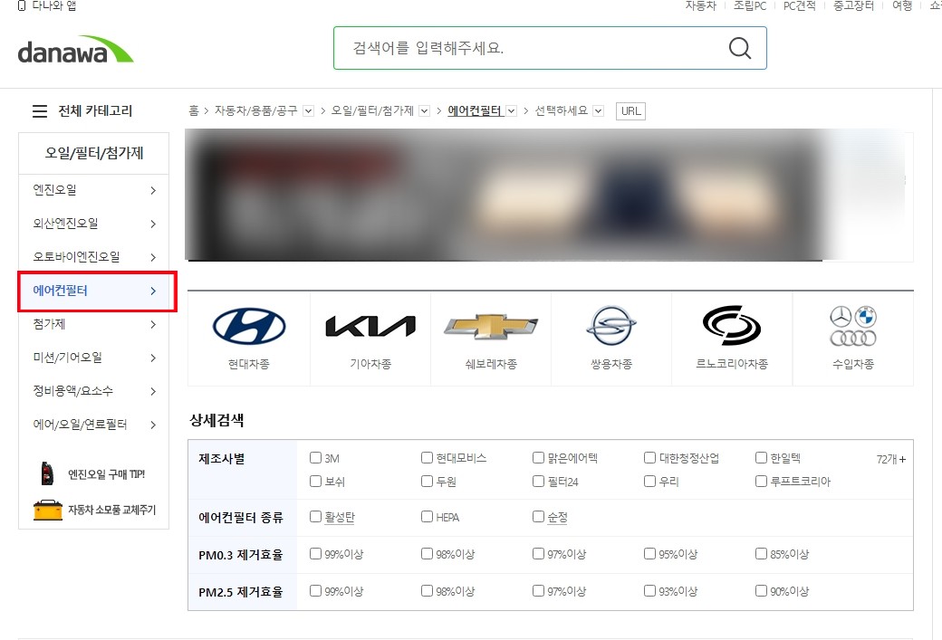Click the engine oil bottle icon

pos(47,473)
